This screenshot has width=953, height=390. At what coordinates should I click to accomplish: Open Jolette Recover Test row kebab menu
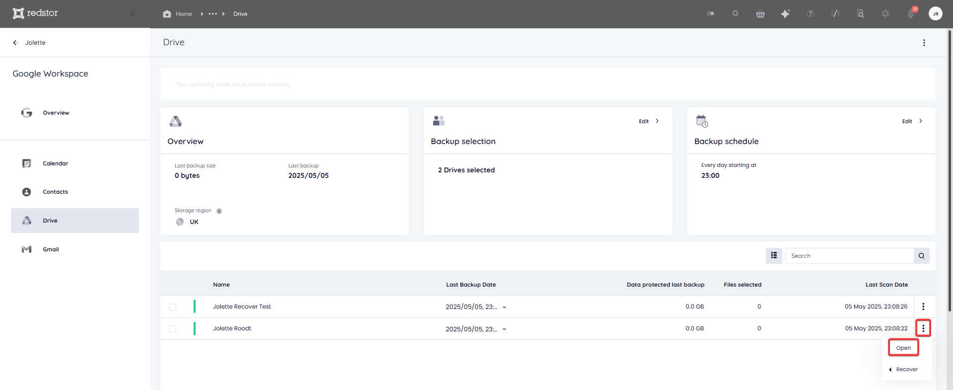click(x=923, y=307)
